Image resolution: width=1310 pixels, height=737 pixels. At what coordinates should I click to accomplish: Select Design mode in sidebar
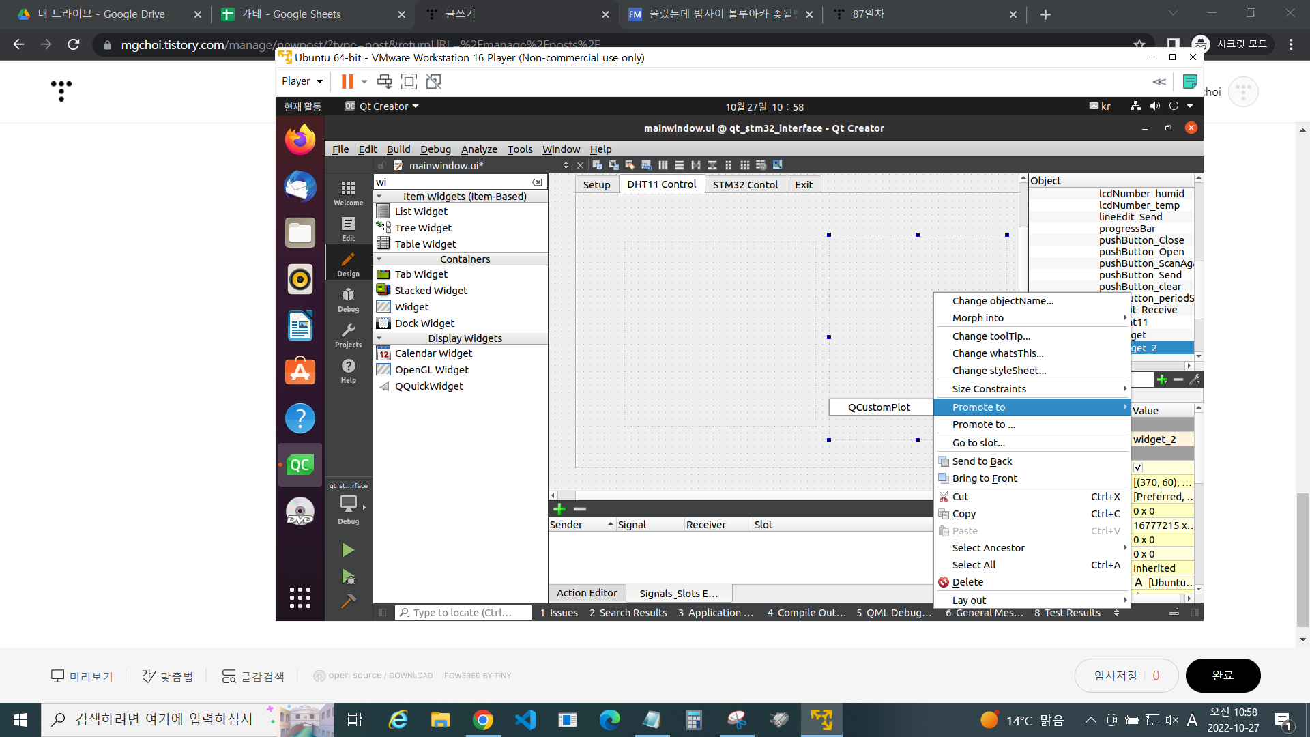coord(348,264)
